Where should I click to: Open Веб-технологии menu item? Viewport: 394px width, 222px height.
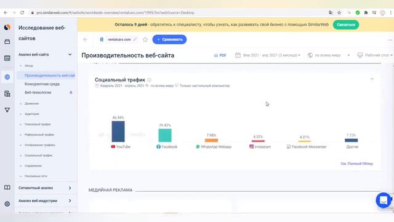point(38,92)
